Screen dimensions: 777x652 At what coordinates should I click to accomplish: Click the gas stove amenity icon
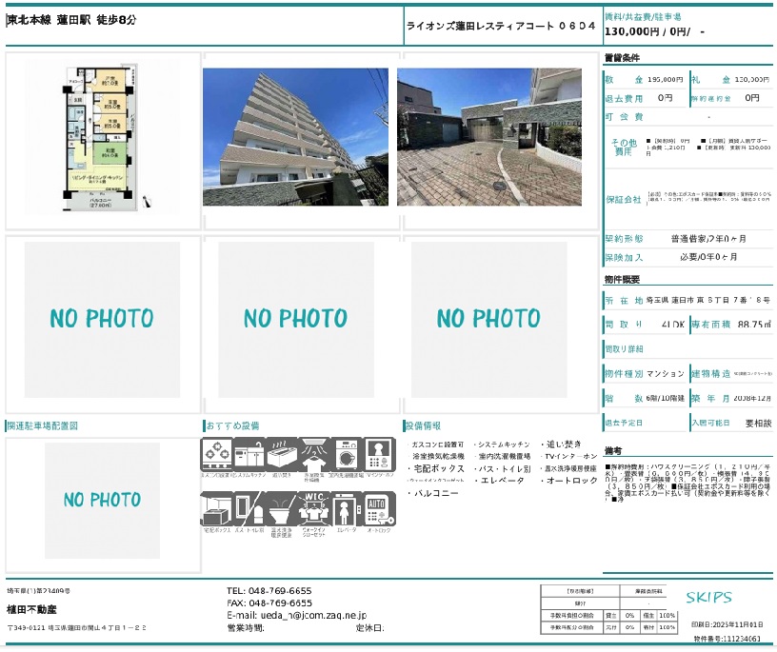(215, 454)
